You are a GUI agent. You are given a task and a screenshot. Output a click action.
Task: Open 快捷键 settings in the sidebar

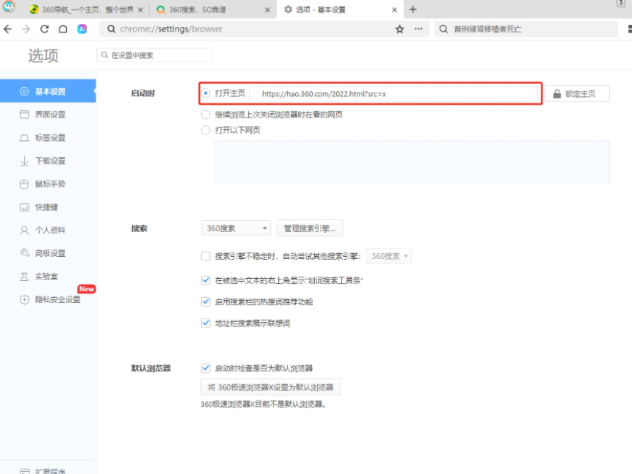point(48,207)
